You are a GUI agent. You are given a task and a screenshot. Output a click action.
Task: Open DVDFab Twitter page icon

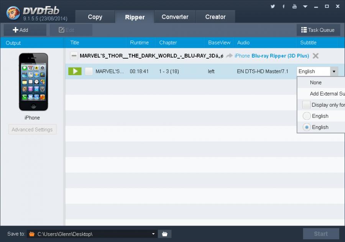(x=273, y=7)
